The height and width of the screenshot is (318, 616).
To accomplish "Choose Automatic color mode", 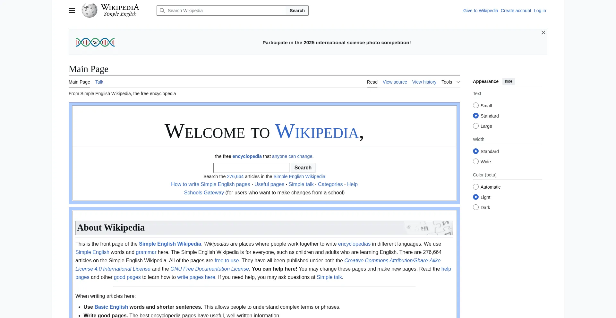I will pos(476,187).
